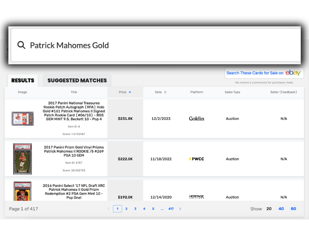Click the Patrick Mahomes Gold search field
Viewport: 309px width, 233px height.
pos(155,45)
